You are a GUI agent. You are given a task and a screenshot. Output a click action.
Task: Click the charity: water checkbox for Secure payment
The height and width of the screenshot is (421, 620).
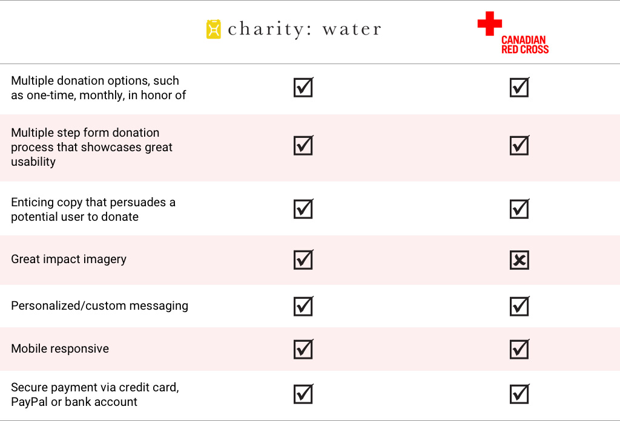(x=303, y=394)
